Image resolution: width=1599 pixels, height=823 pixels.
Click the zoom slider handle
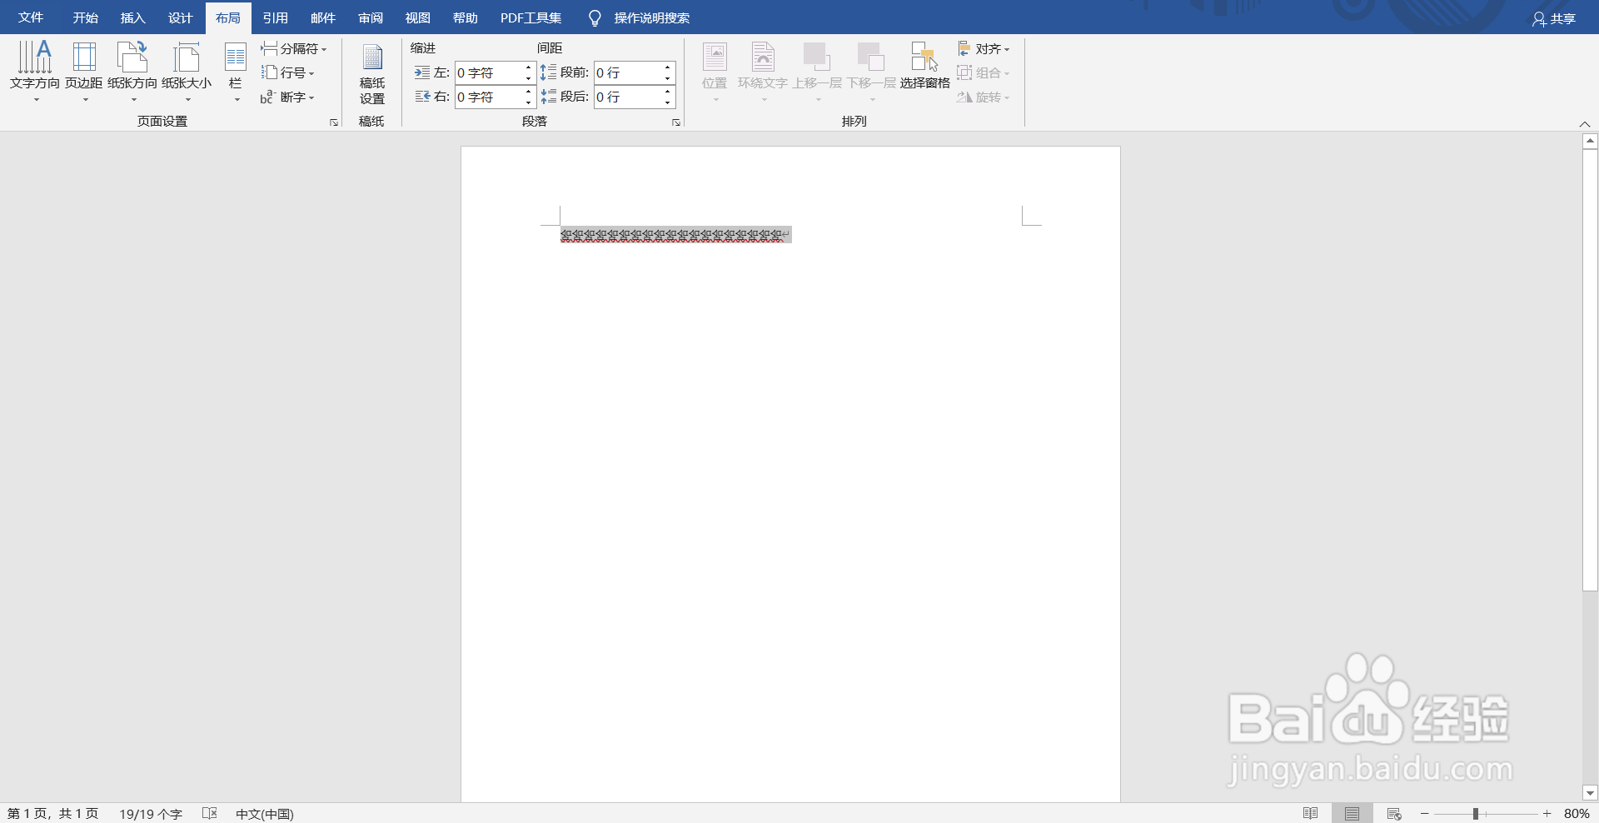1475,814
